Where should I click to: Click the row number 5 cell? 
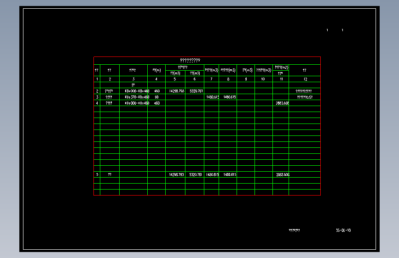pos(97,174)
